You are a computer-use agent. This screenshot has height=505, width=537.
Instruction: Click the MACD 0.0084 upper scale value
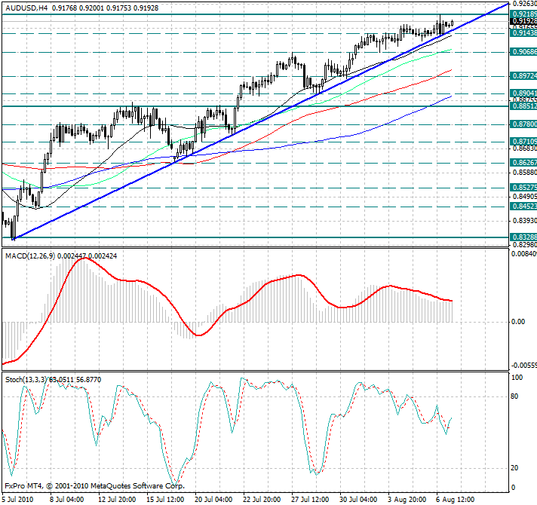tap(524, 254)
